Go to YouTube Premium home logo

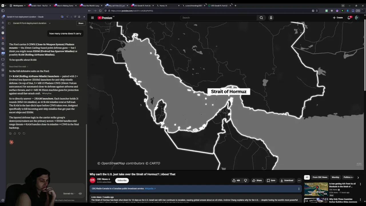coord(105,18)
